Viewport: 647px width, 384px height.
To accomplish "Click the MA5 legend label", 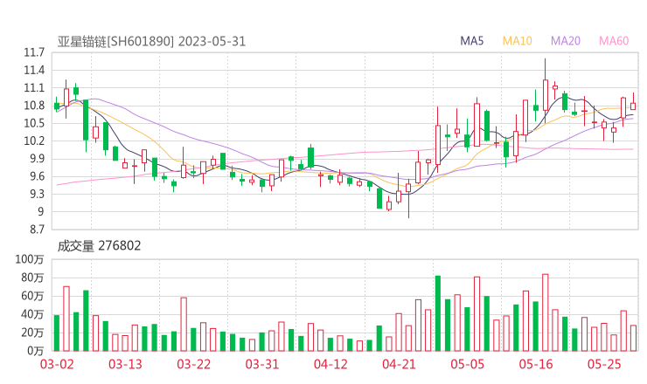I will coord(471,41).
